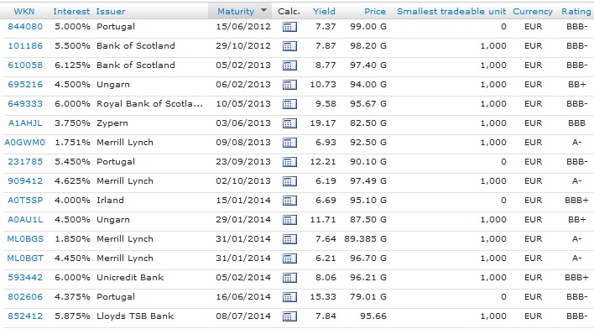This screenshot has height=329, width=594.
Task: Click price value 79.01 G
Action: pos(368,297)
